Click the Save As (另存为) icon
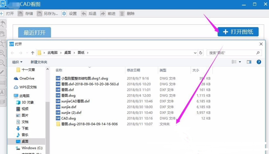The width and height of the screenshot is (269, 154). pos(39,13)
